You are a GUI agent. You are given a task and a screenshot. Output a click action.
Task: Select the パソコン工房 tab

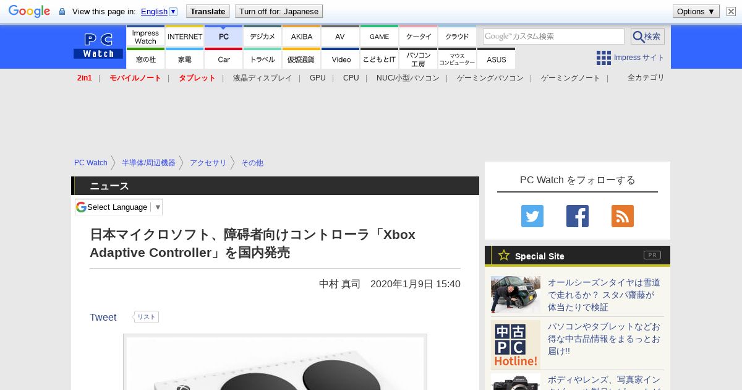tap(419, 59)
